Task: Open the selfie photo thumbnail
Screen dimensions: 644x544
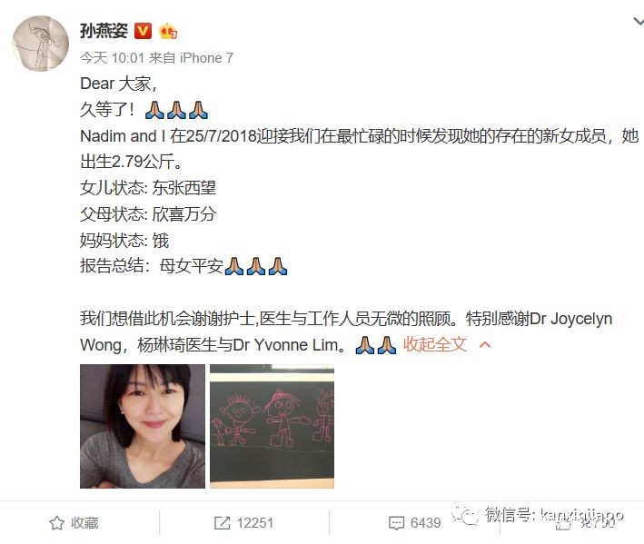Action: [x=142, y=426]
